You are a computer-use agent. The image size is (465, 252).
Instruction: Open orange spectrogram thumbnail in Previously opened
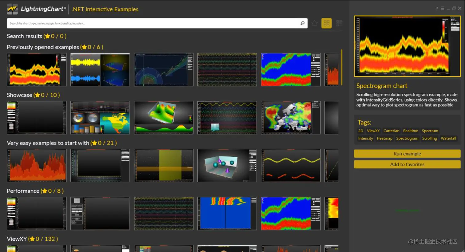point(37,69)
